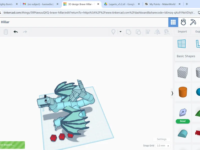Screen dimensions: 200x150
Task: Redo the last action
Action: pyautogui.click(x=25, y=32)
